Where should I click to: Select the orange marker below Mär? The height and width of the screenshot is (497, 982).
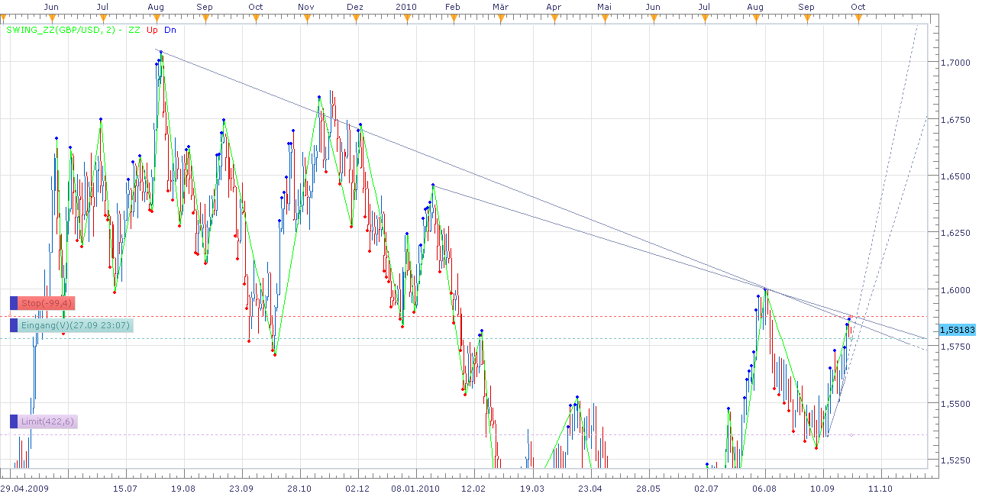click(501, 16)
